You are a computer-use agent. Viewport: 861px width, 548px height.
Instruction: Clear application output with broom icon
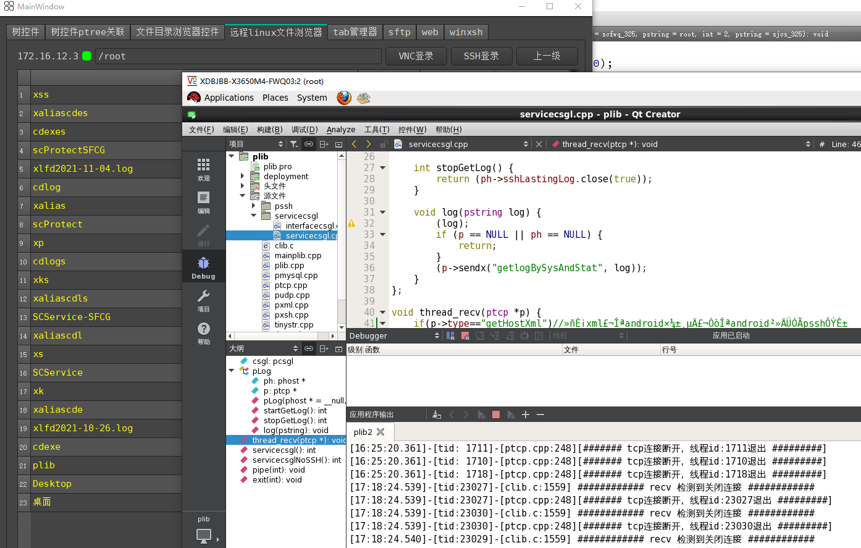437,415
